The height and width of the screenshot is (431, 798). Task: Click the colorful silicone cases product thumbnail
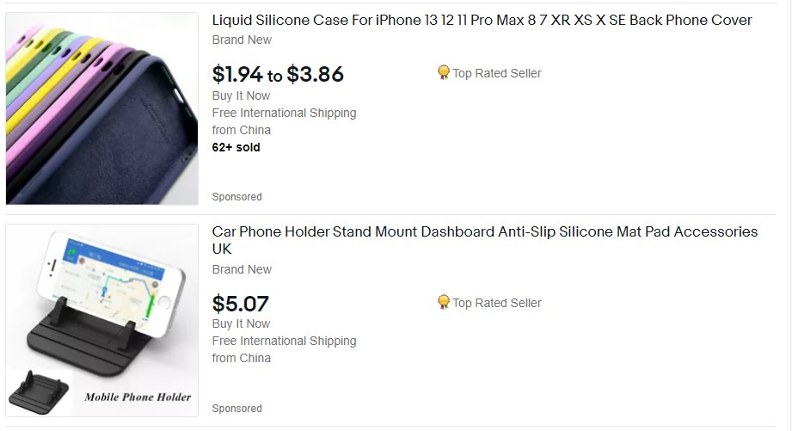tap(101, 108)
